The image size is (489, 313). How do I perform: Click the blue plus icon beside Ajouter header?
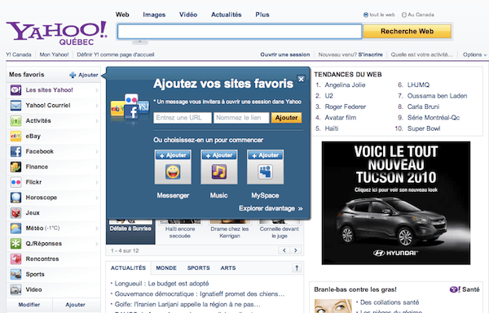tap(73, 75)
